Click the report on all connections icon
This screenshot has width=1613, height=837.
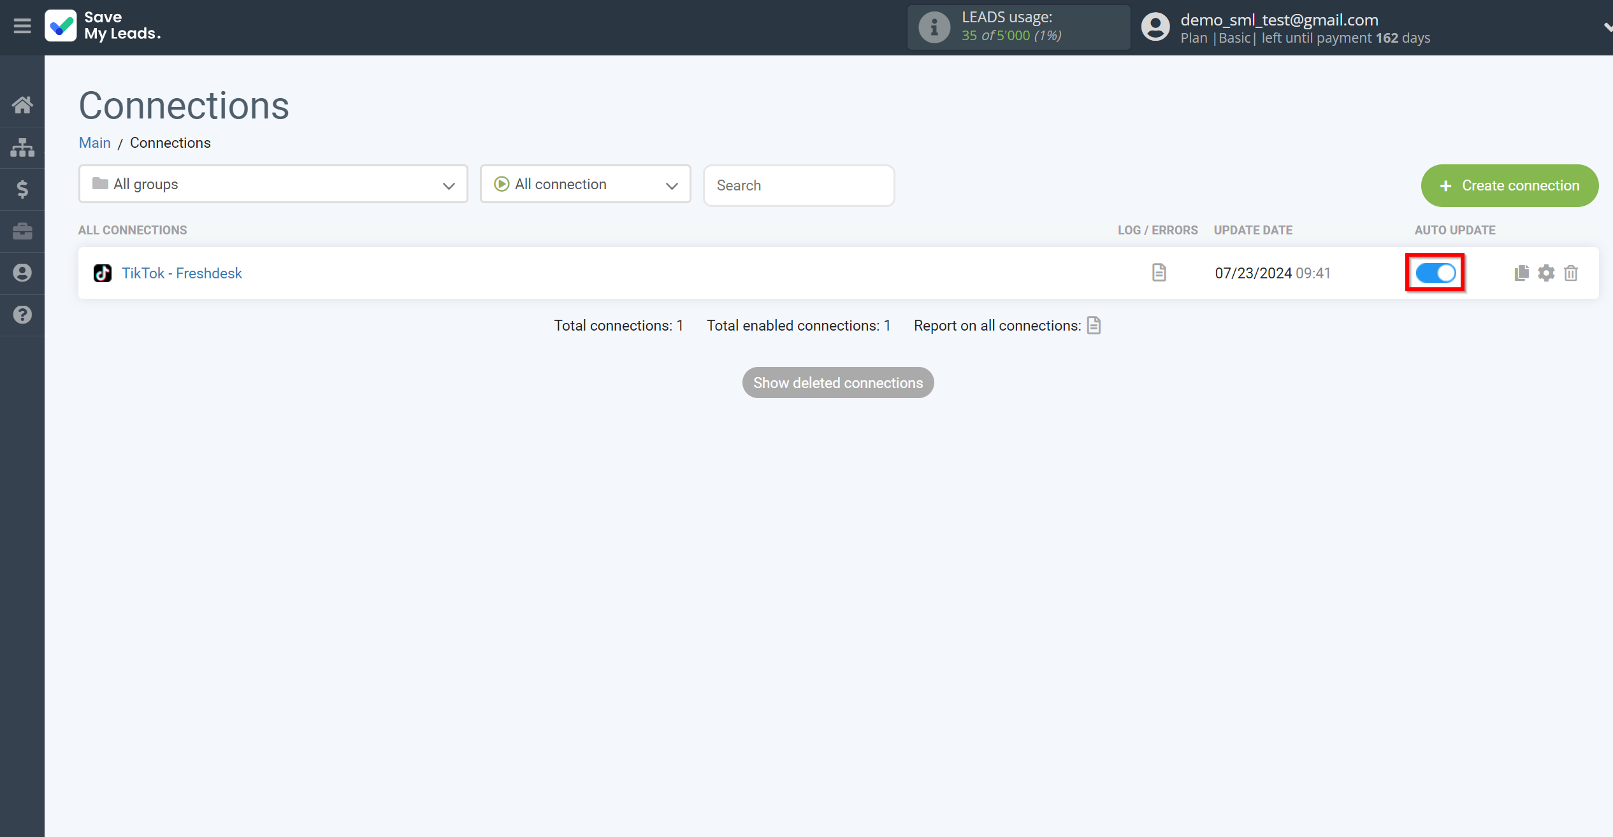pyautogui.click(x=1094, y=325)
